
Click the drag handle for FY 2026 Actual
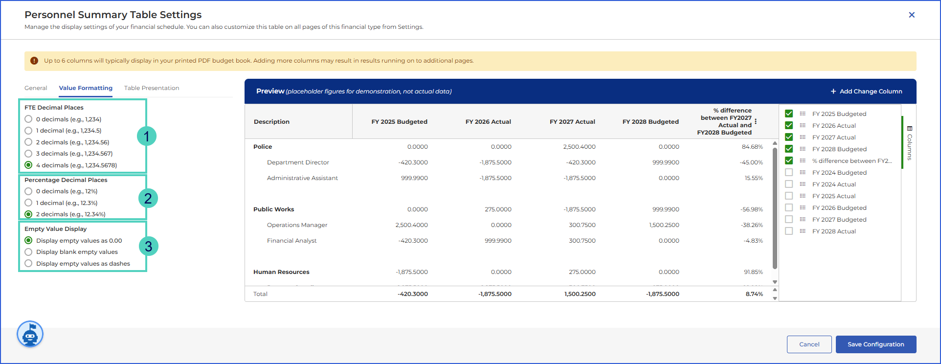pos(803,125)
